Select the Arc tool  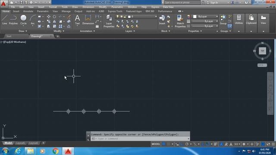point(33,19)
